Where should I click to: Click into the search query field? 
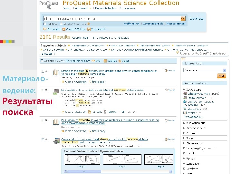point(112,18)
